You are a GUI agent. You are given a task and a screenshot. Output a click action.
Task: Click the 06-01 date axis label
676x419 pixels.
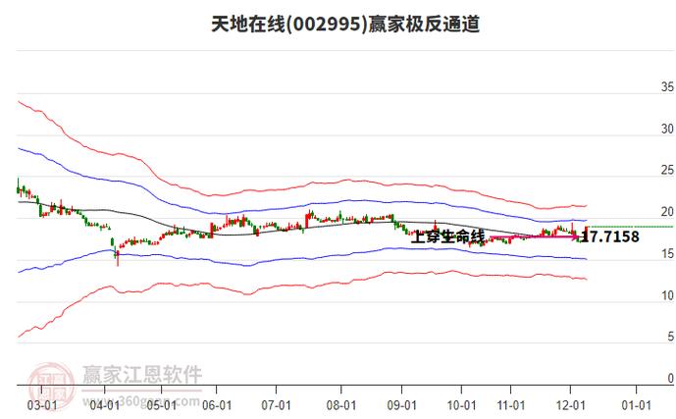216,403
